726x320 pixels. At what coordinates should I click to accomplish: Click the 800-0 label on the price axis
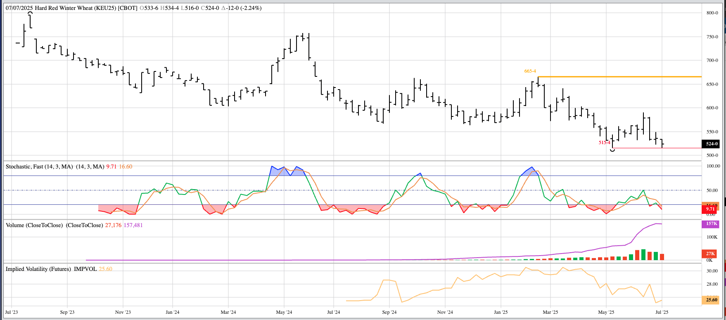tap(712, 13)
